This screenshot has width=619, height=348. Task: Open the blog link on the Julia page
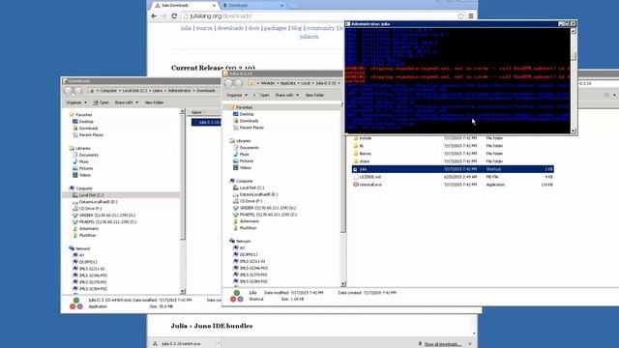coord(296,28)
